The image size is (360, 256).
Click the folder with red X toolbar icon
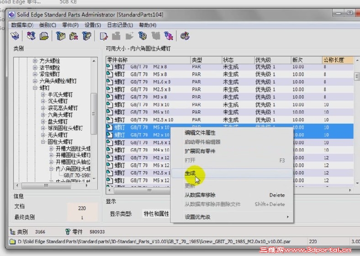click(x=74, y=36)
